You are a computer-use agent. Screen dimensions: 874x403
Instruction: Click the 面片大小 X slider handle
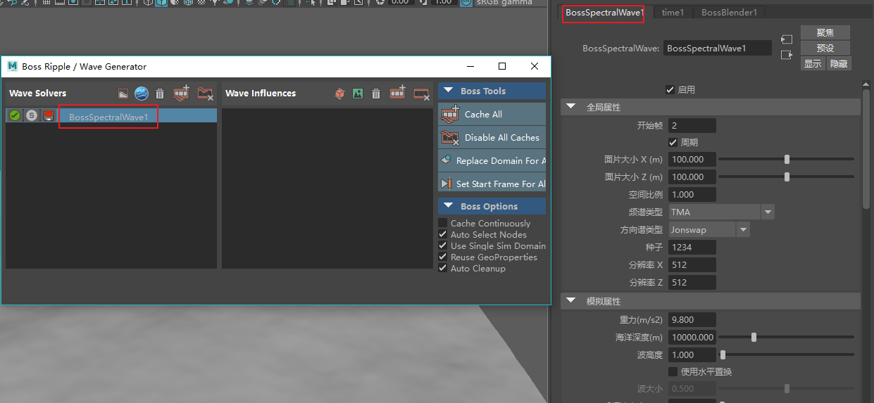(x=787, y=159)
